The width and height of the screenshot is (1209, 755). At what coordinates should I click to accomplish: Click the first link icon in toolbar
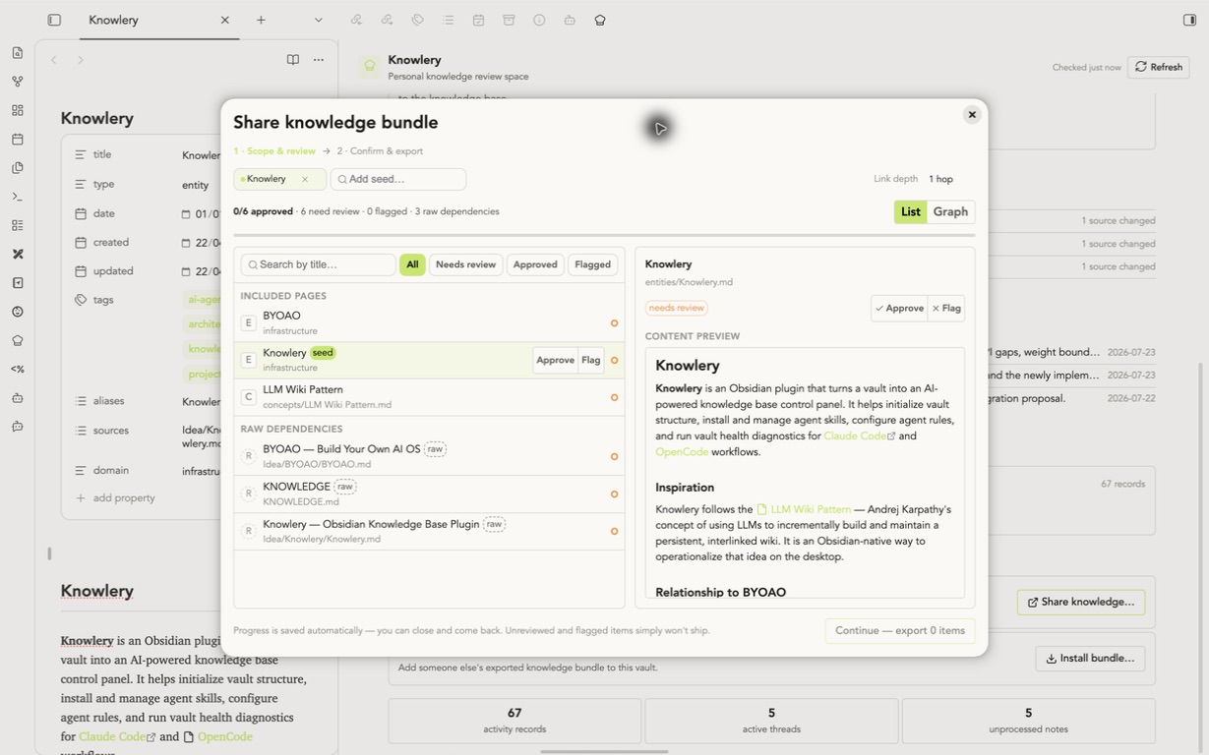(x=356, y=20)
